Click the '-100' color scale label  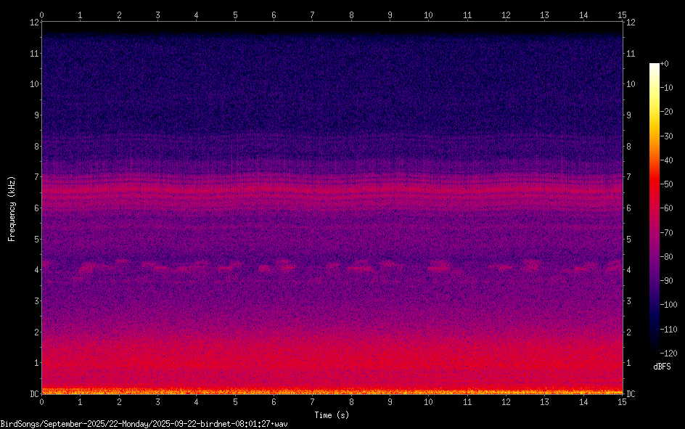668,305
